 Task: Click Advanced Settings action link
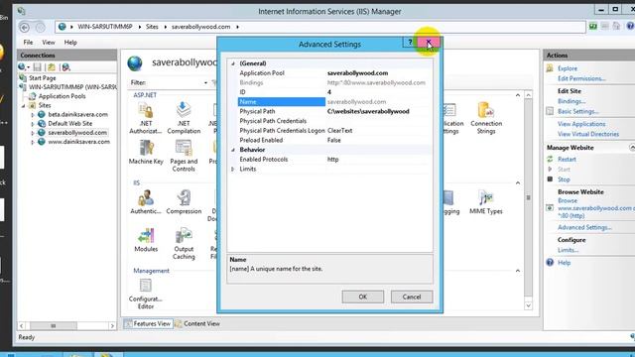[584, 227]
